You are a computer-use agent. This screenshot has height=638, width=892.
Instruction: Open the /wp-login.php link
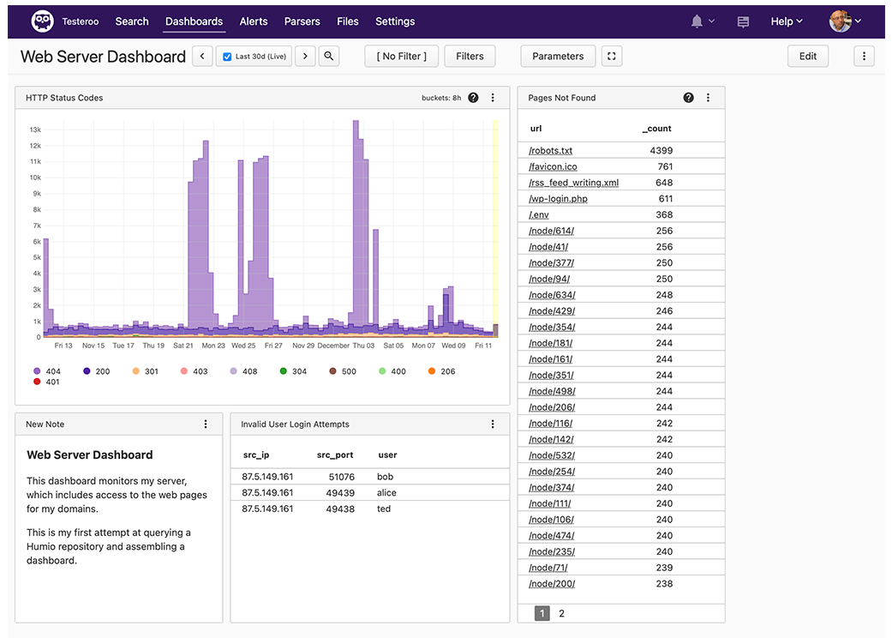tap(558, 199)
